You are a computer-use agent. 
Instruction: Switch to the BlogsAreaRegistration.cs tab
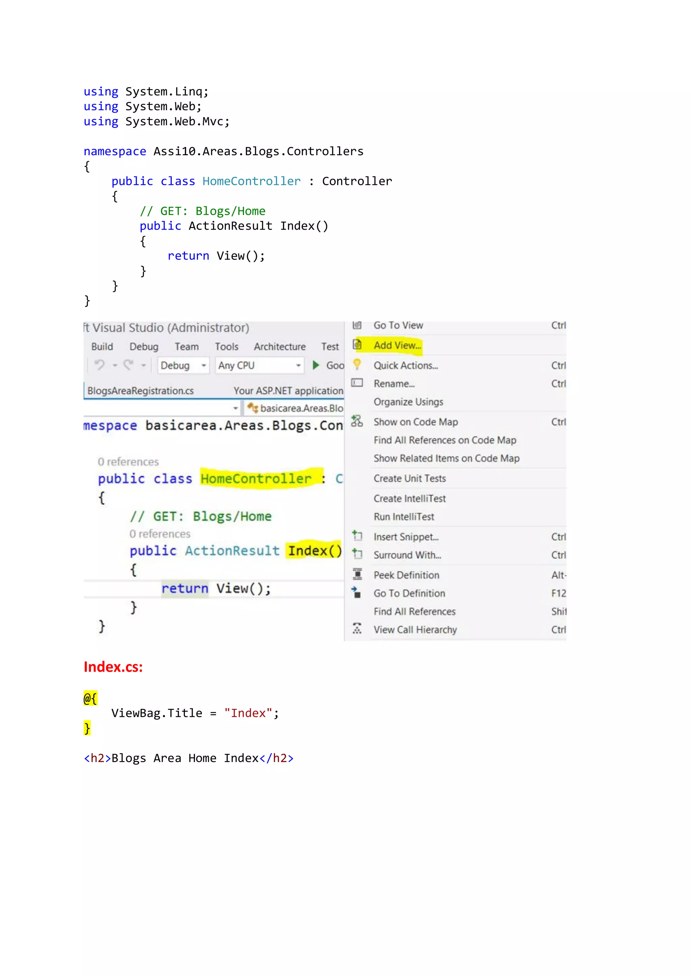tap(140, 390)
